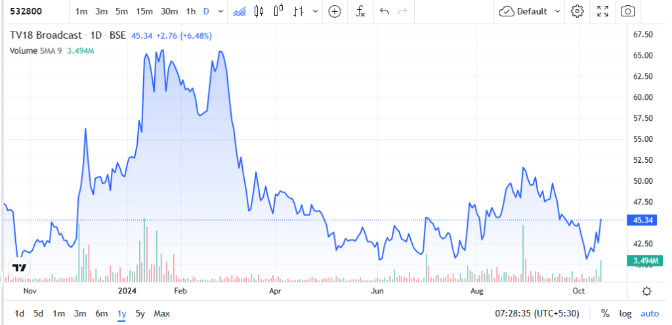
Task: Click the 2024 label on the time axis
Action: point(127,291)
